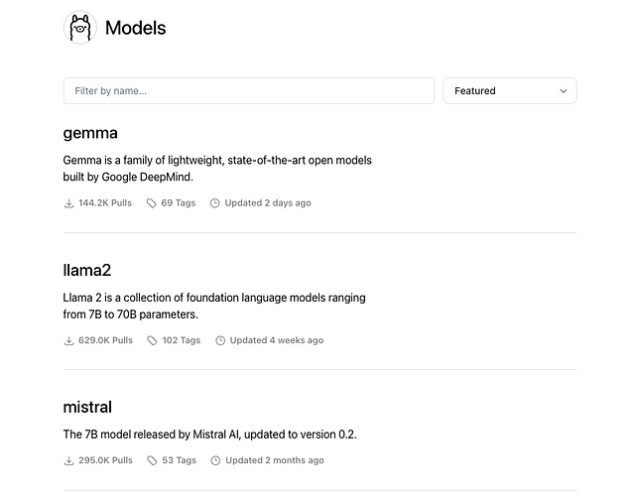Open the gemma model page
This screenshot has height=497, width=635.
[x=90, y=133]
